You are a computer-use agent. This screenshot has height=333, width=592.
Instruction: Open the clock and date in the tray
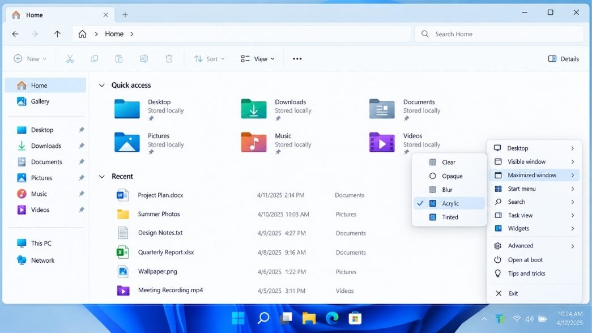pos(569,319)
